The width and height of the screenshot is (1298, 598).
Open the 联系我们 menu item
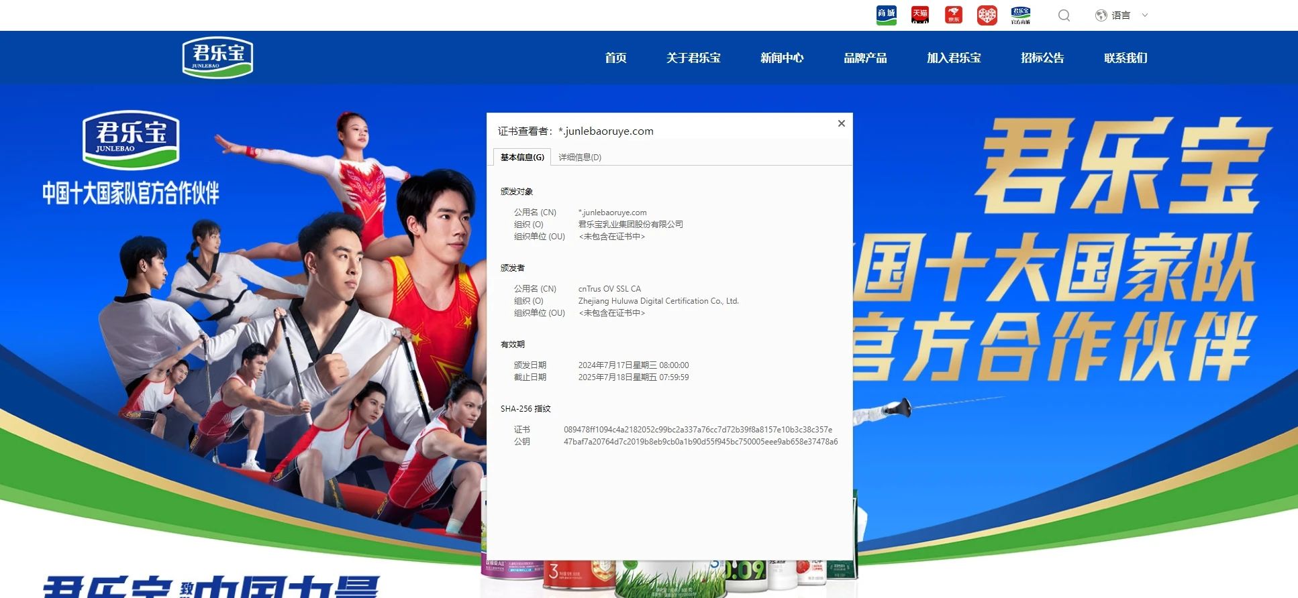point(1126,58)
